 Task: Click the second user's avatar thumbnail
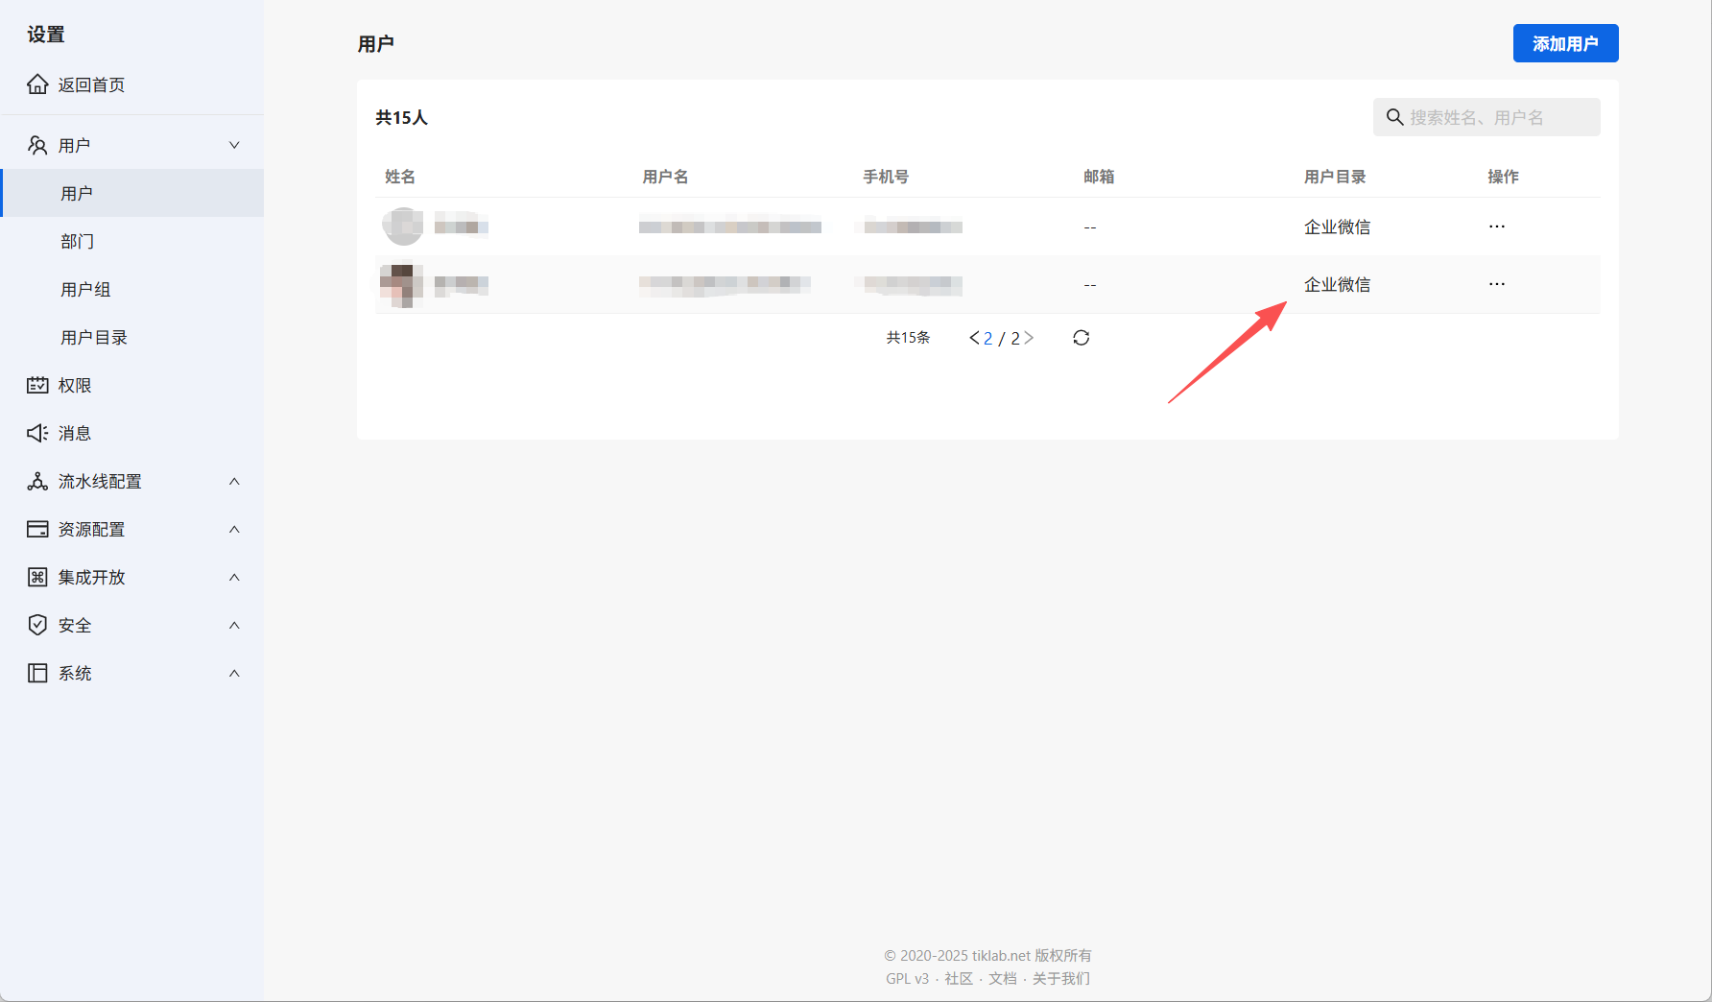point(402,284)
